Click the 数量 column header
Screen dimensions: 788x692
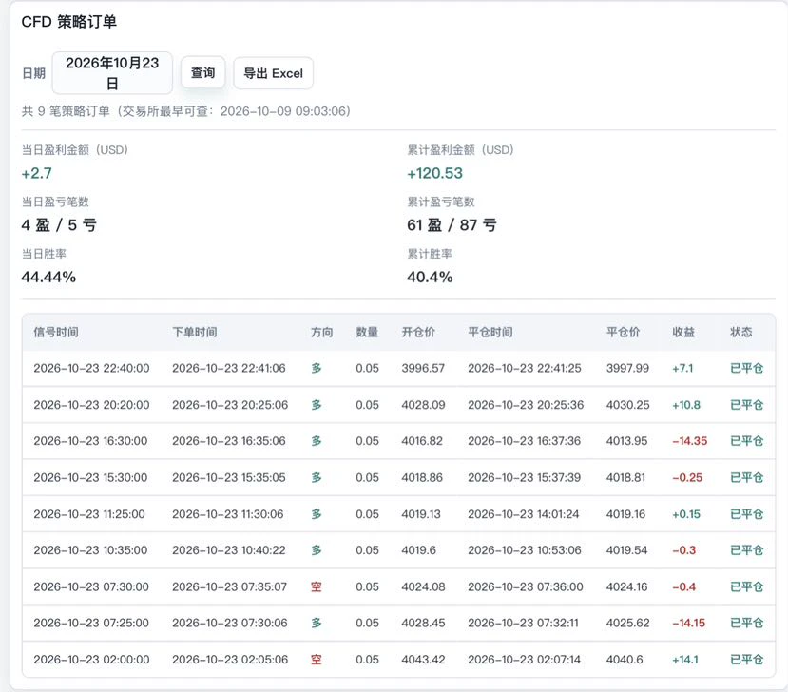367,332
